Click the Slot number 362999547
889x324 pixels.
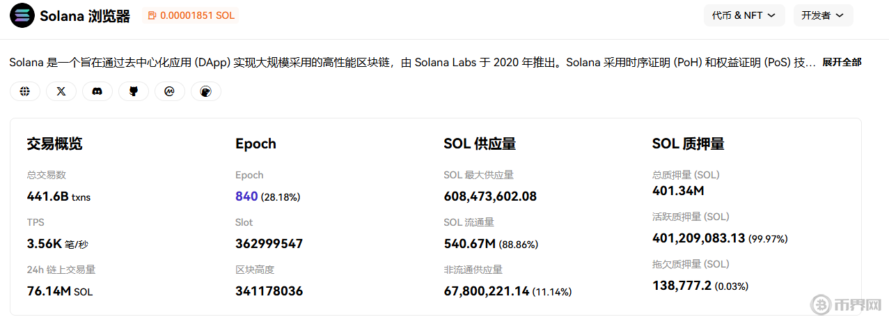pyautogui.click(x=269, y=244)
